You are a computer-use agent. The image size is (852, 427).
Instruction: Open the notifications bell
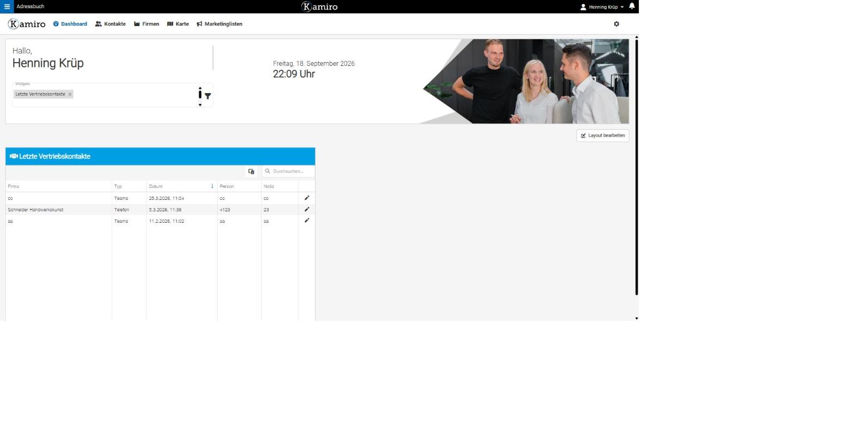pyautogui.click(x=632, y=6)
